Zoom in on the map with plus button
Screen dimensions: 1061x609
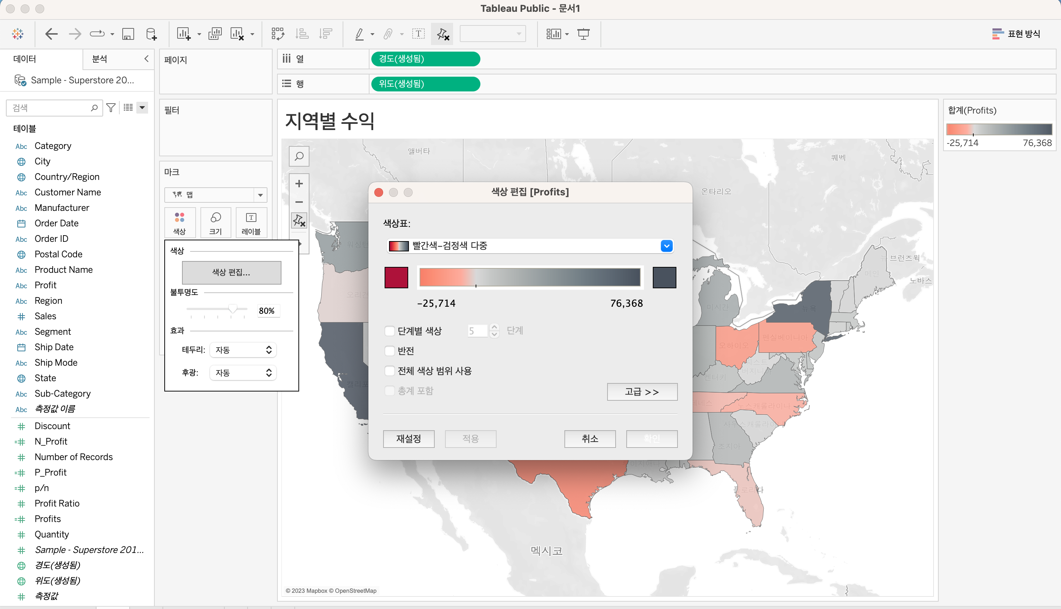pos(299,184)
